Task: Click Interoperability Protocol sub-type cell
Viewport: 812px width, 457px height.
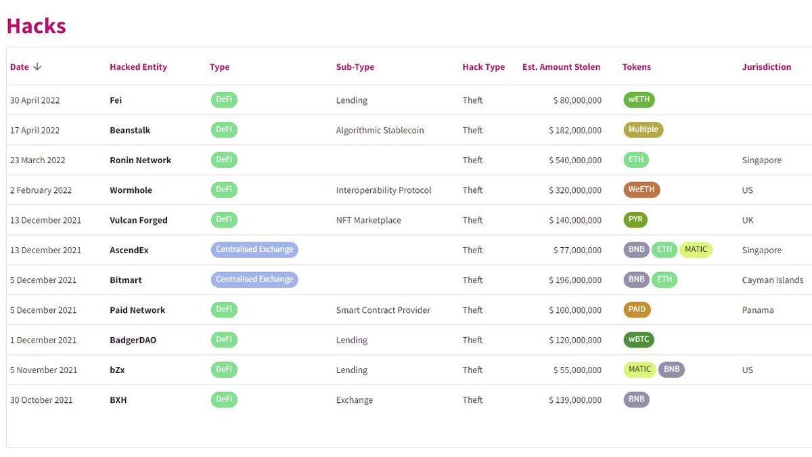Action: pyautogui.click(x=384, y=190)
